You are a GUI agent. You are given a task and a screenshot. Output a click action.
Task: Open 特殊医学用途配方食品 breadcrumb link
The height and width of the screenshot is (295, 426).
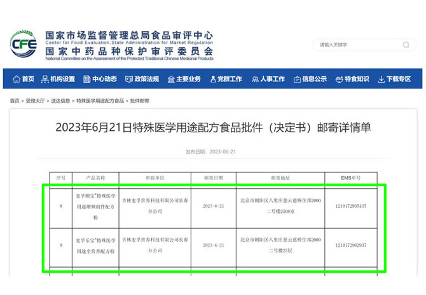coord(100,101)
